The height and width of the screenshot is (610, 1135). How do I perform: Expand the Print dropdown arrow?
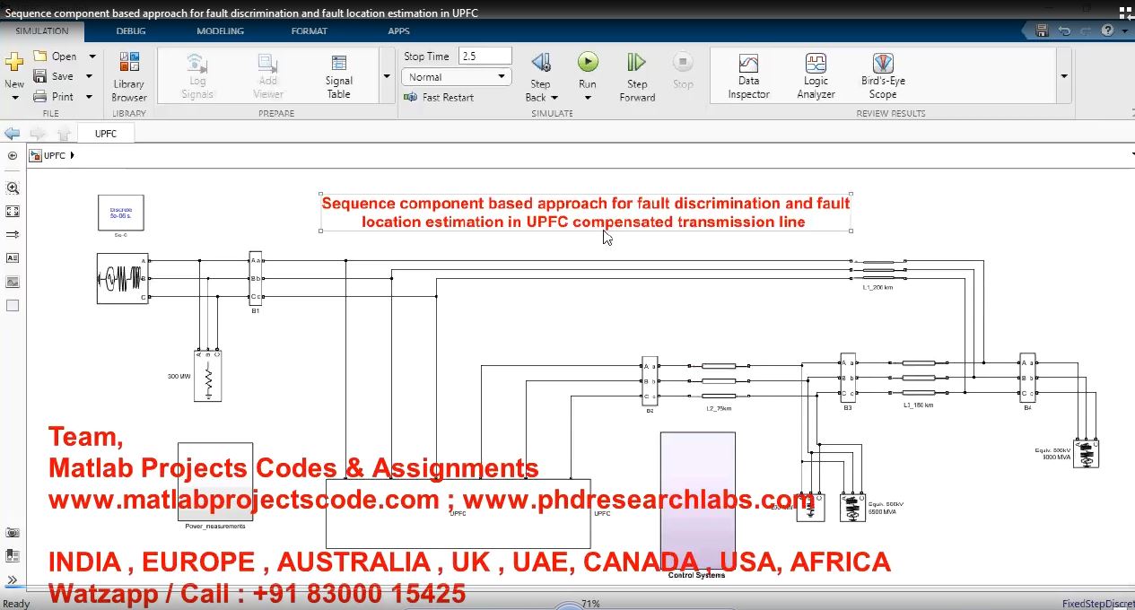point(89,96)
